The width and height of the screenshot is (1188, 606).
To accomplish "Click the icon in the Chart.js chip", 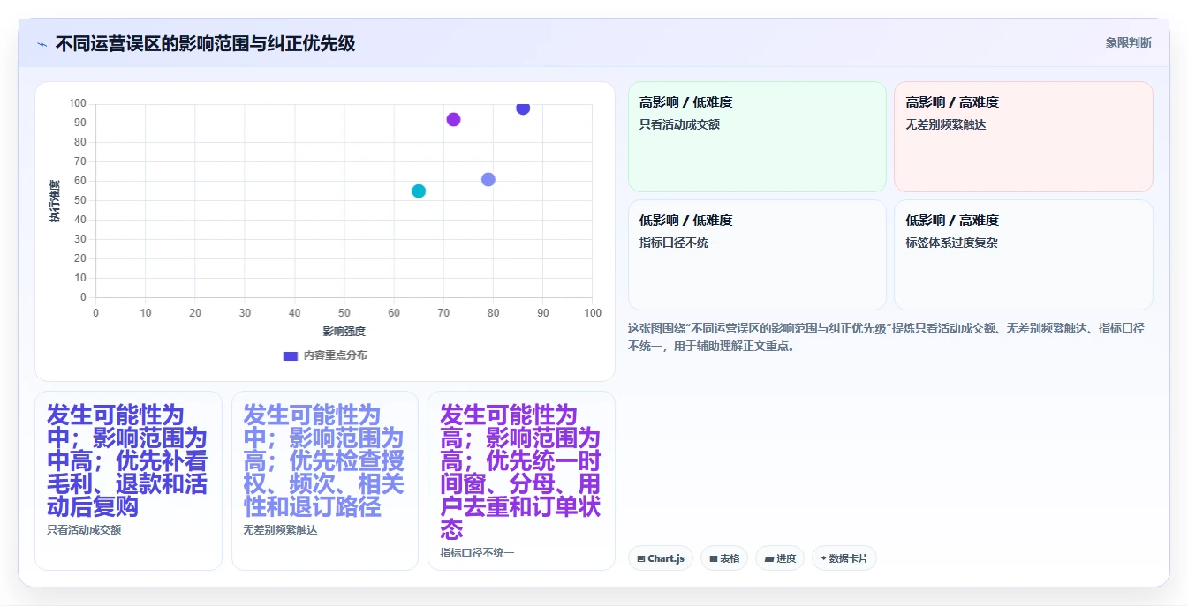I will pyautogui.click(x=641, y=559).
